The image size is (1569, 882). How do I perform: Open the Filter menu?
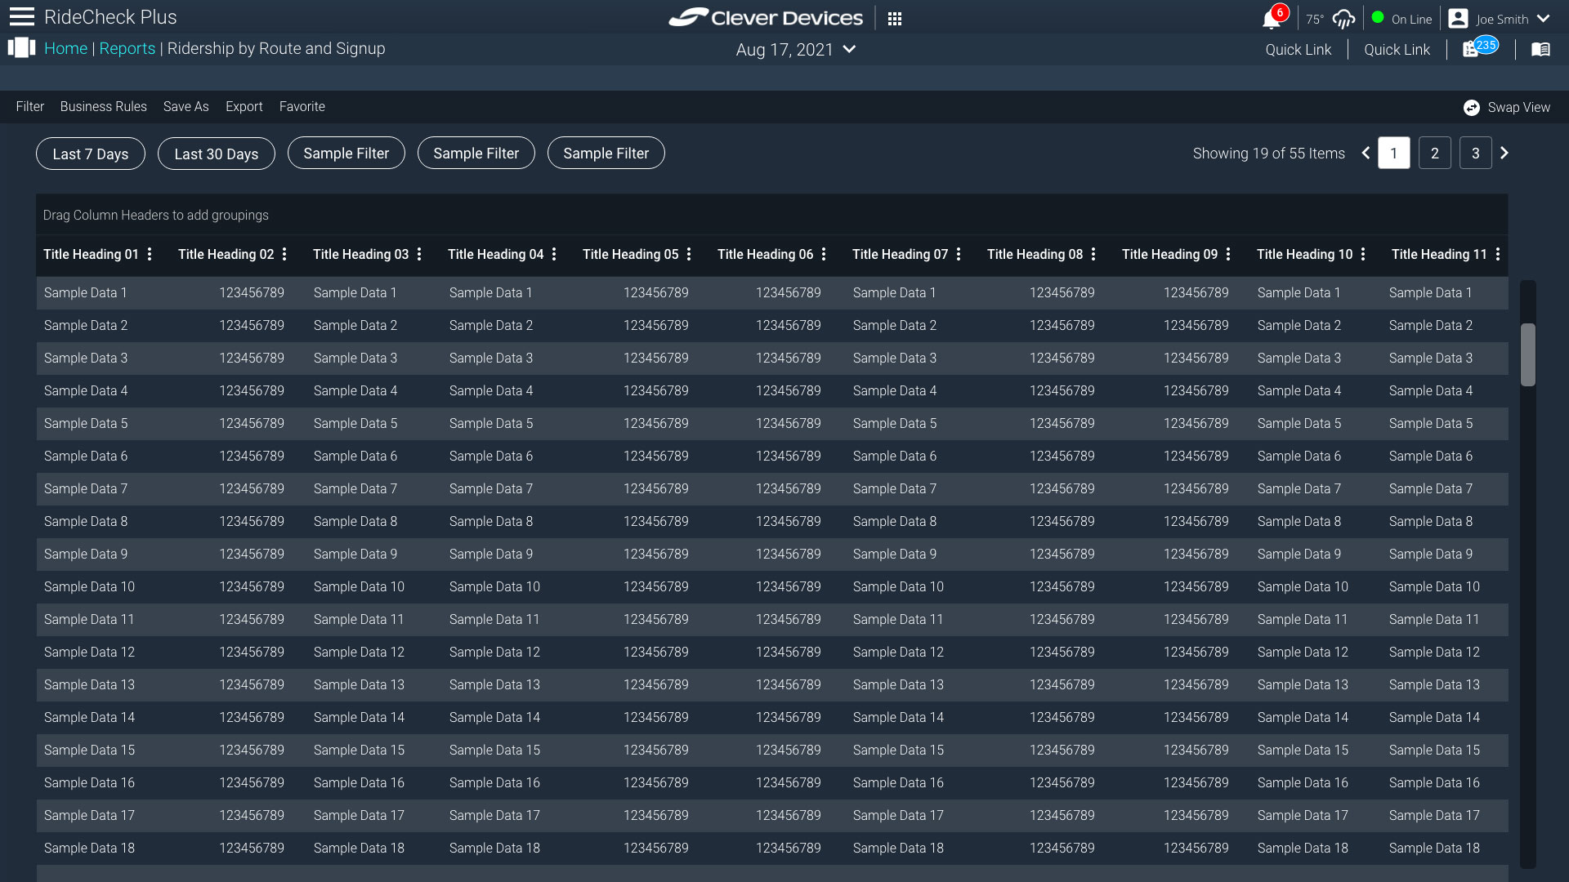[30, 107]
